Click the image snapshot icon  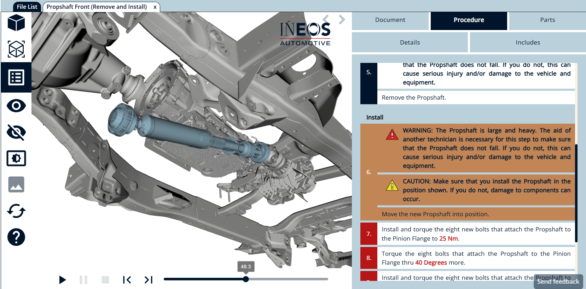pyautogui.click(x=16, y=184)
